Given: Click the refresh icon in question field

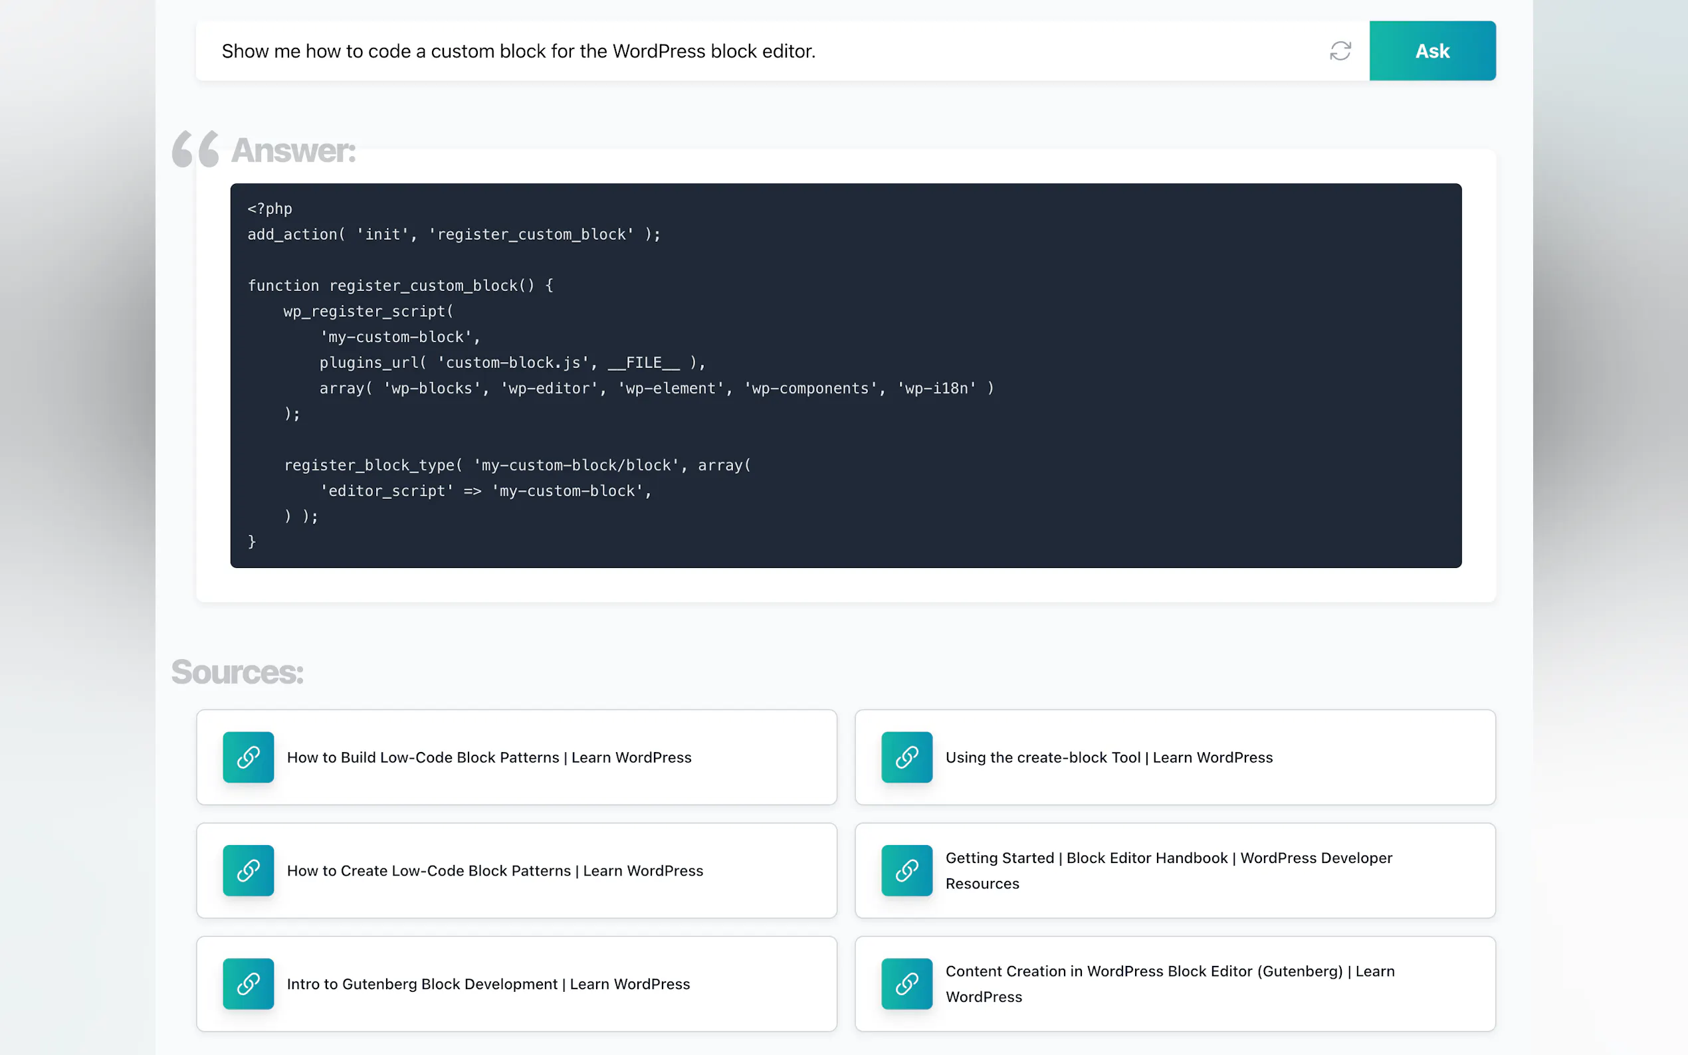Looking at the screenshot, I should [x=1340, y=51].
